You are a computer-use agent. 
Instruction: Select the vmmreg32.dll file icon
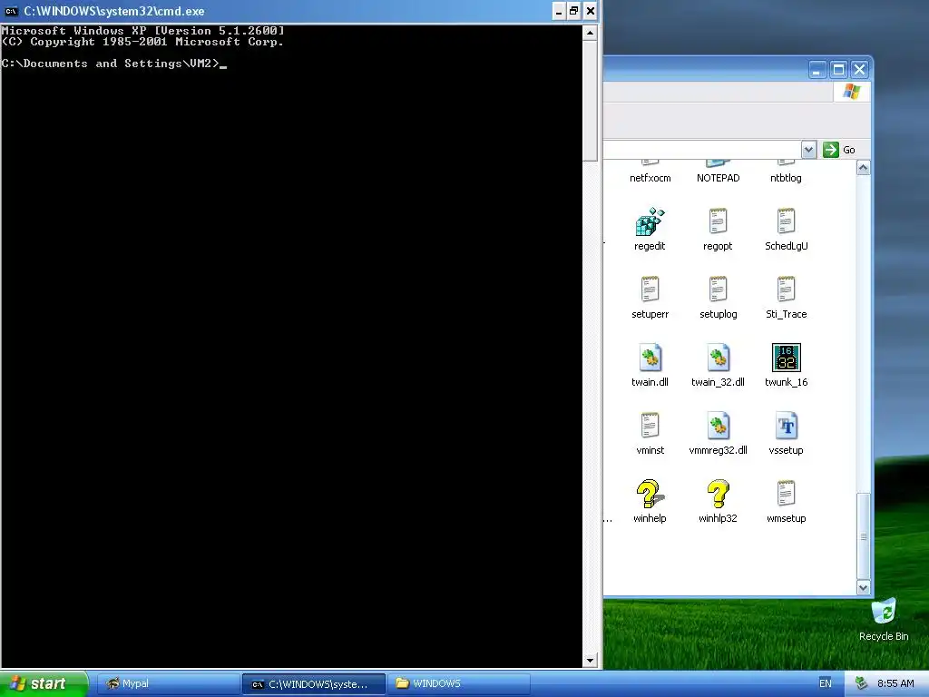(x=718, y=427)
